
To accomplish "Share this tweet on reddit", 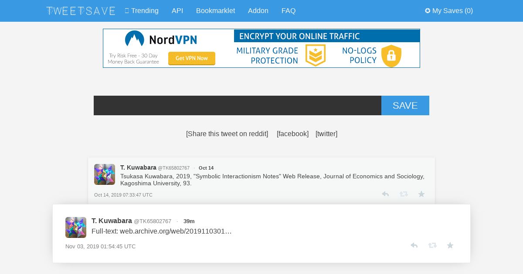I will coord(227,134).
